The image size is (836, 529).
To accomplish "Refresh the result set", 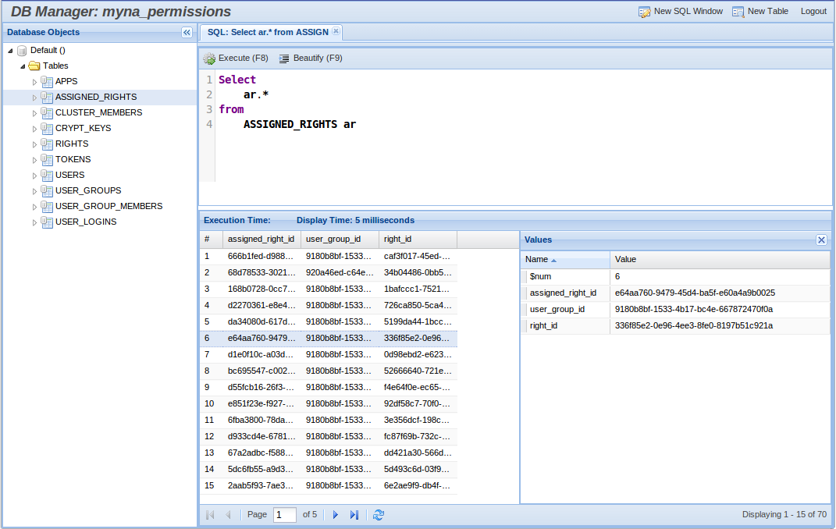I will (379, 515).
